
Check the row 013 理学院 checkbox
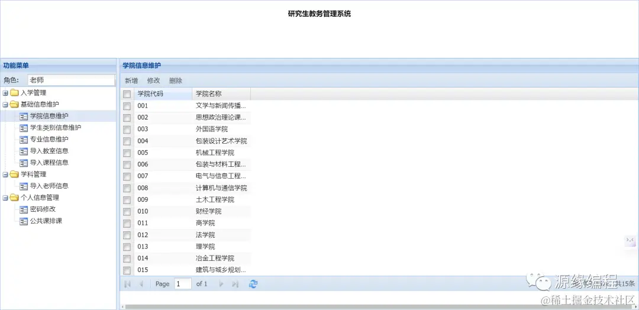[127, 247]
